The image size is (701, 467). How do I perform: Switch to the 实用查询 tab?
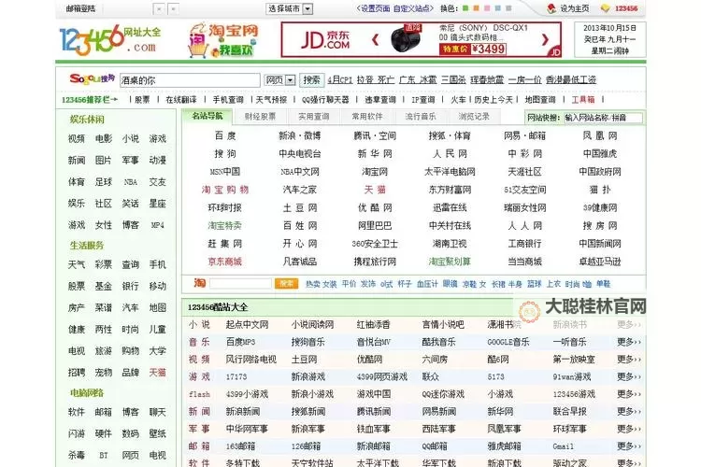click(314, 117)
